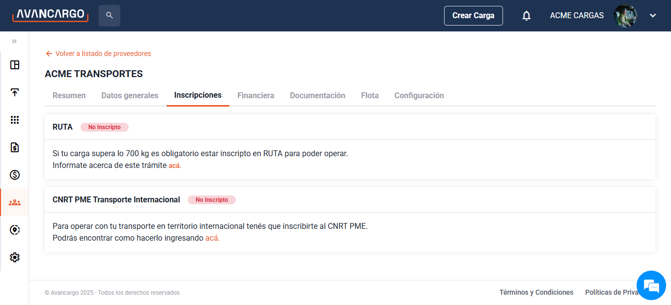Follow the 'acá' link in CNRT PME card
This screenshot has width=671, height=305.
[213, 238]
